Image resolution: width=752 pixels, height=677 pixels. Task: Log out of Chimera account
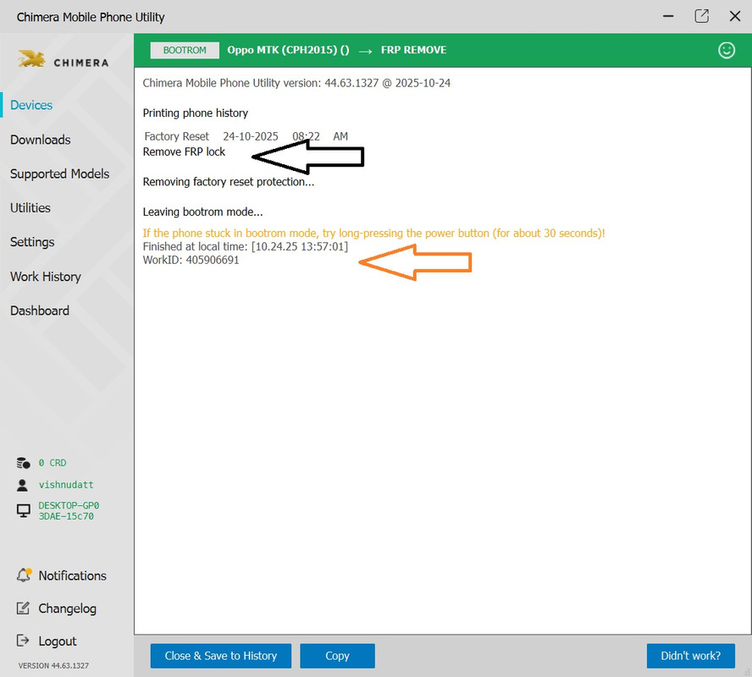57,641
